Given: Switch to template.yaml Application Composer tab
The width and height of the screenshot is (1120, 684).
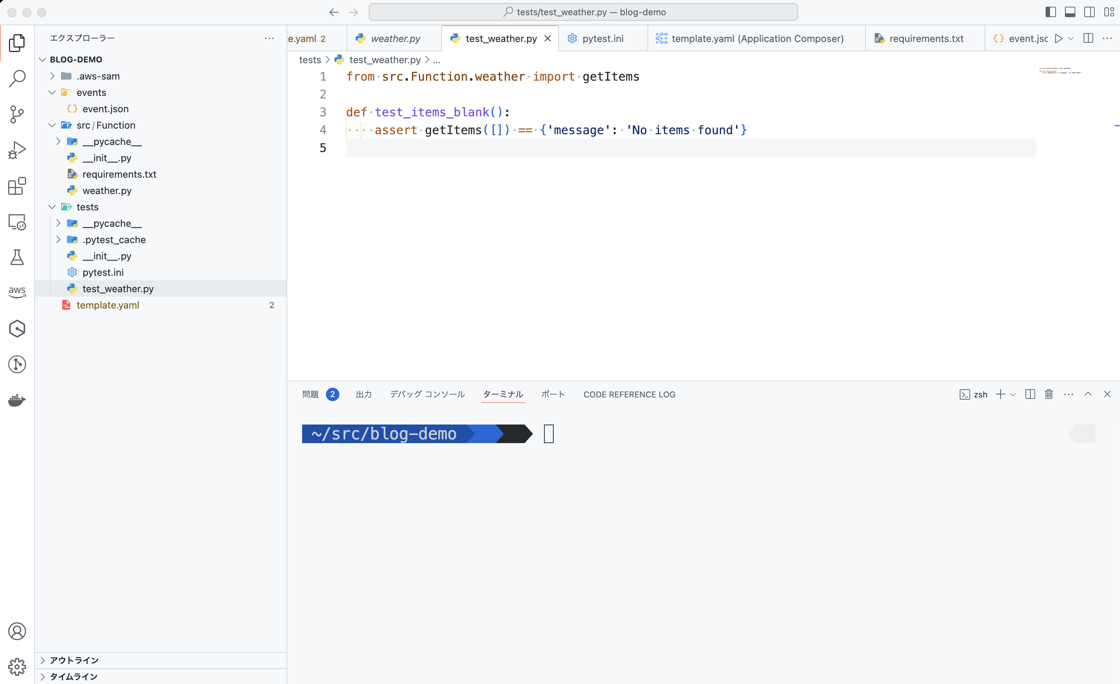Looking at the screenshot, I should (756, 39).
